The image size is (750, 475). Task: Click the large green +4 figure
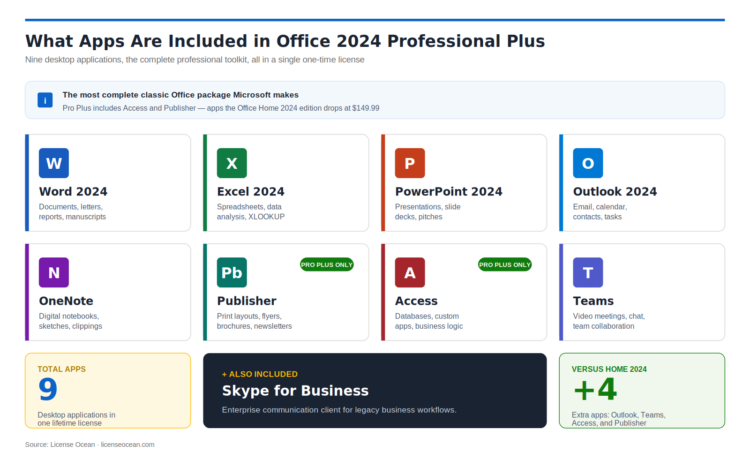[x=595, y=389]
